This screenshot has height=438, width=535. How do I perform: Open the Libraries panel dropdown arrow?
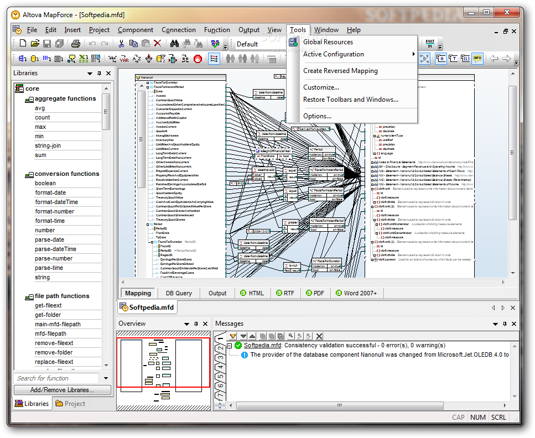90,74
